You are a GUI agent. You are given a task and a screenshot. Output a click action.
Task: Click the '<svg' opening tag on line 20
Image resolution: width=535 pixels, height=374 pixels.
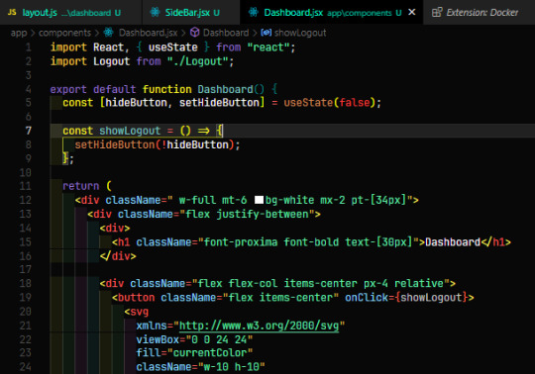click(136, 312)
